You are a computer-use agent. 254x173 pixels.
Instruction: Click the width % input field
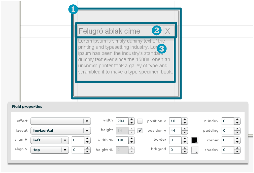tap(122, 140)
